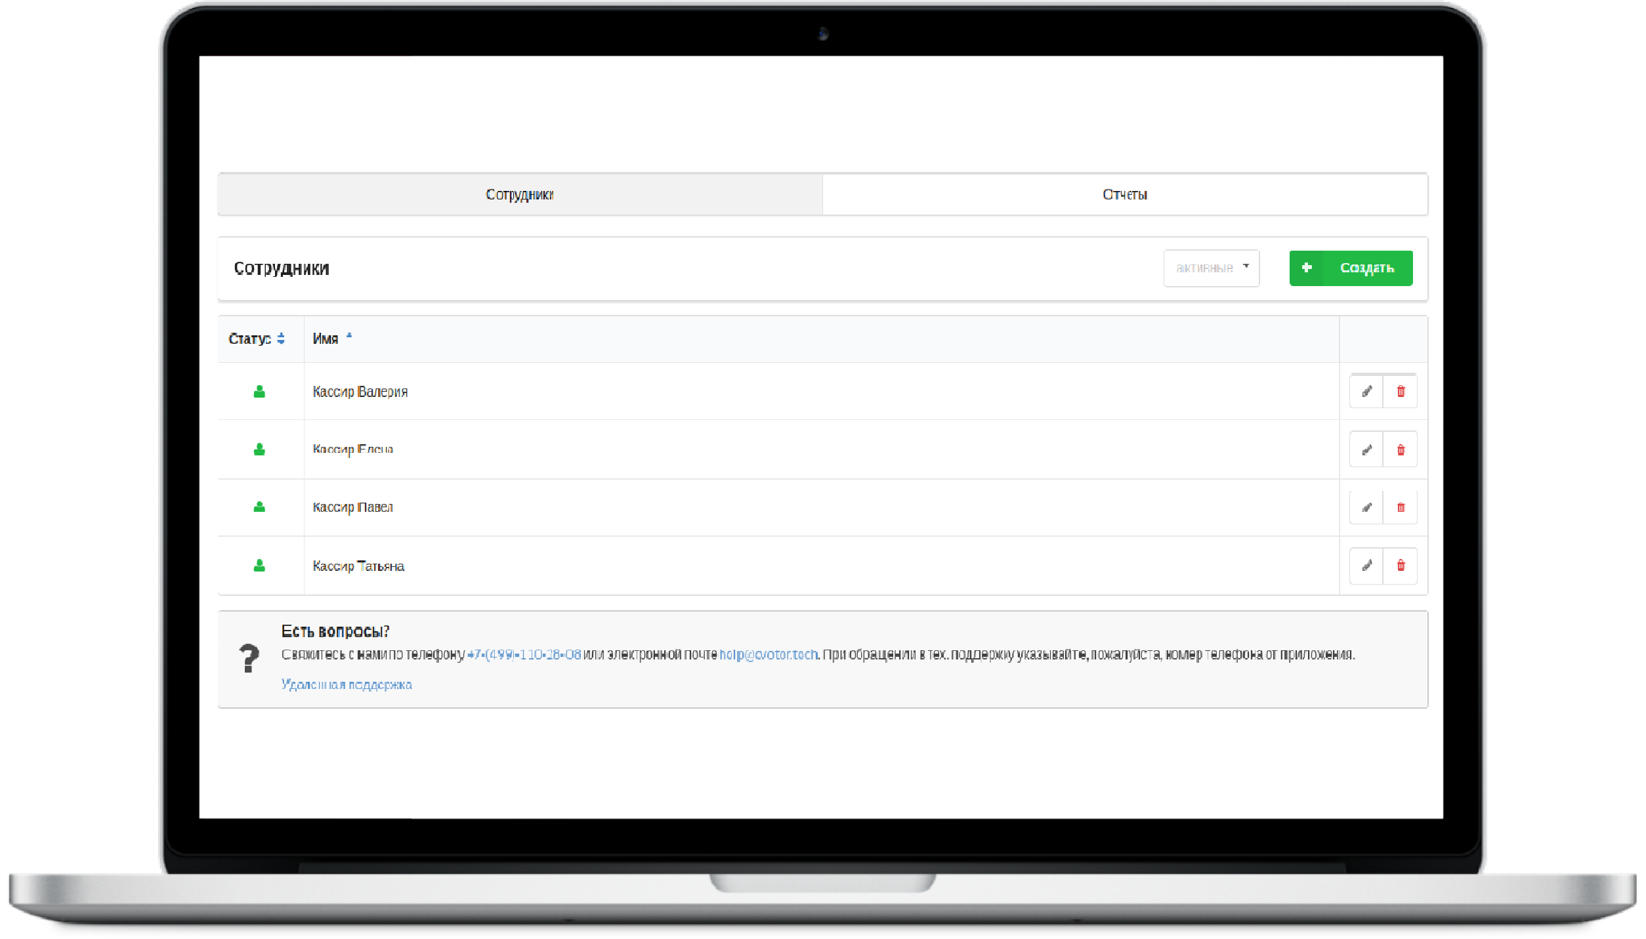Delete Кассир Валерия with trash icon

pyautogui.click(x=1401, y=392)
